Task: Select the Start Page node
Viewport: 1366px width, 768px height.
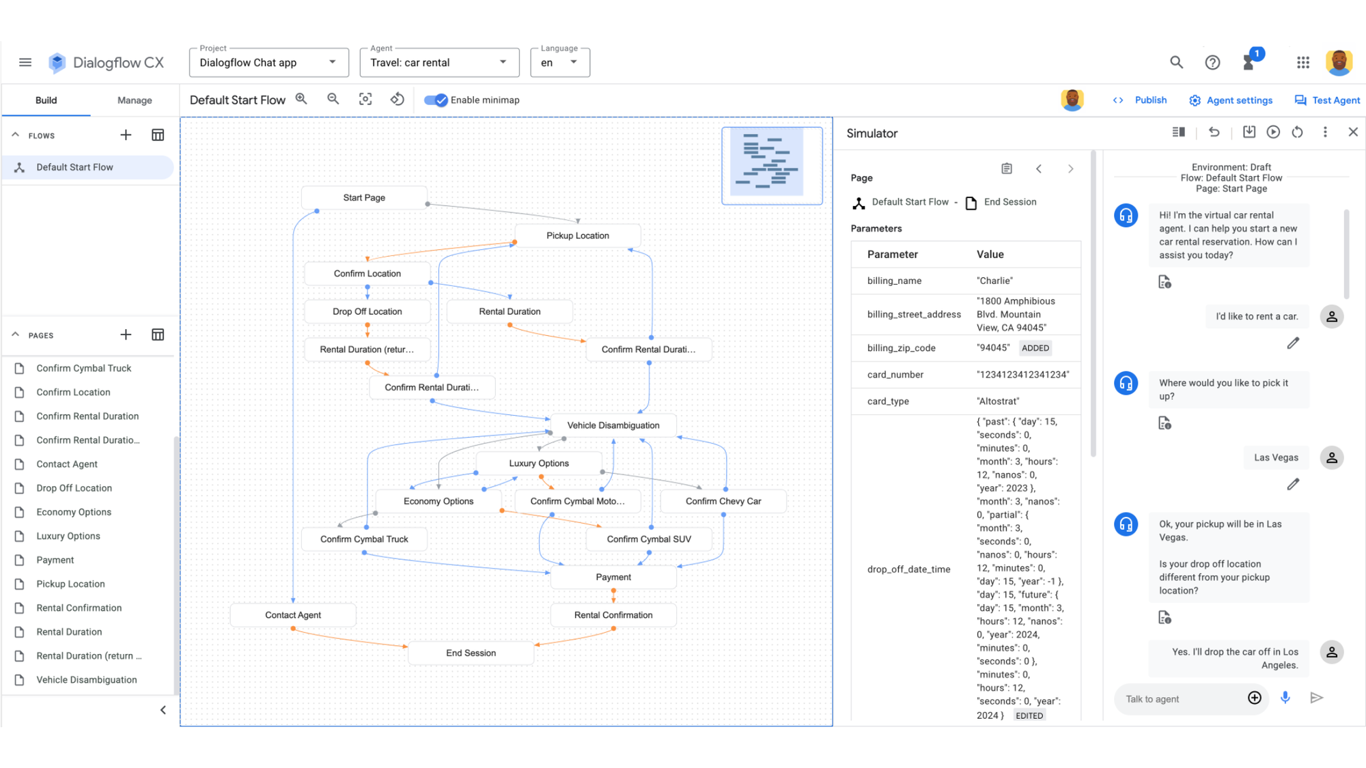Action: pos(364,197)
